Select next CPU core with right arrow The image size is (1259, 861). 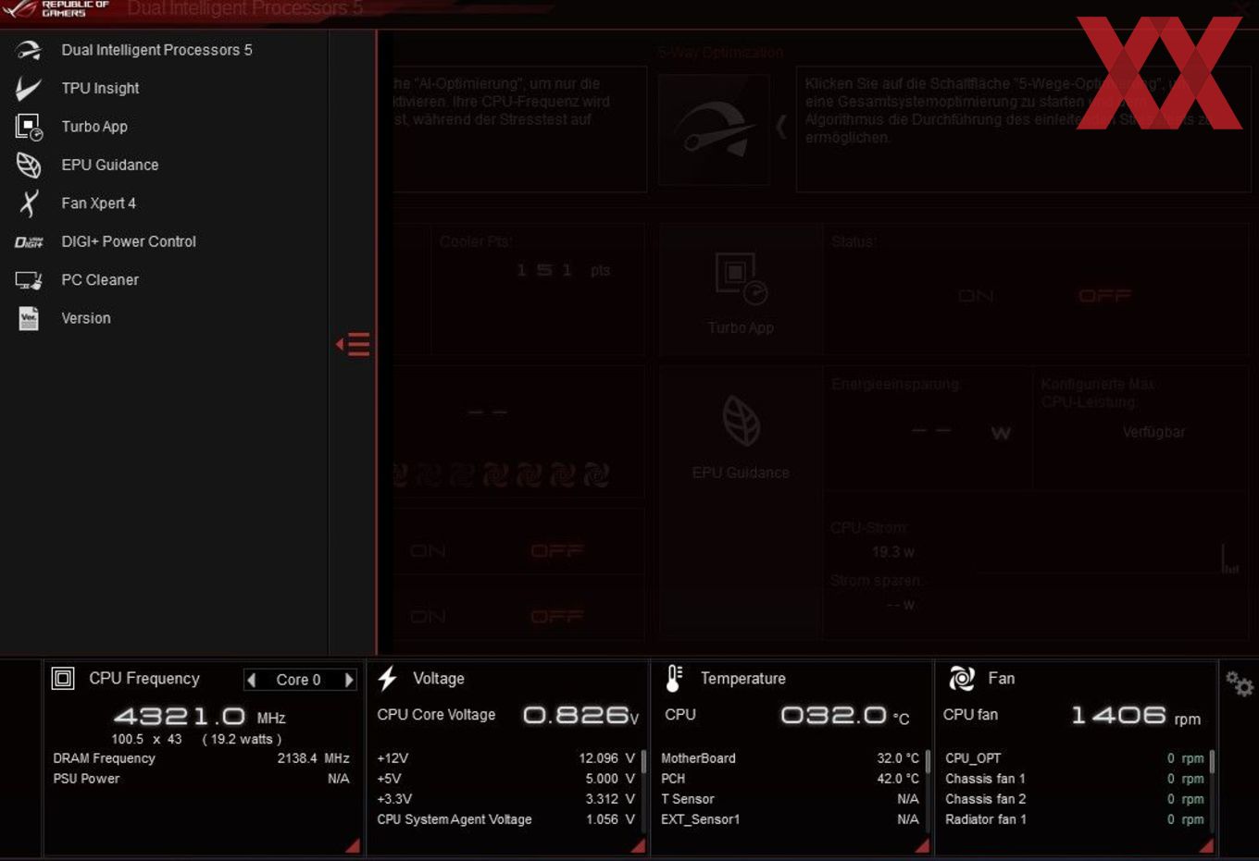(x=349, y=680)
